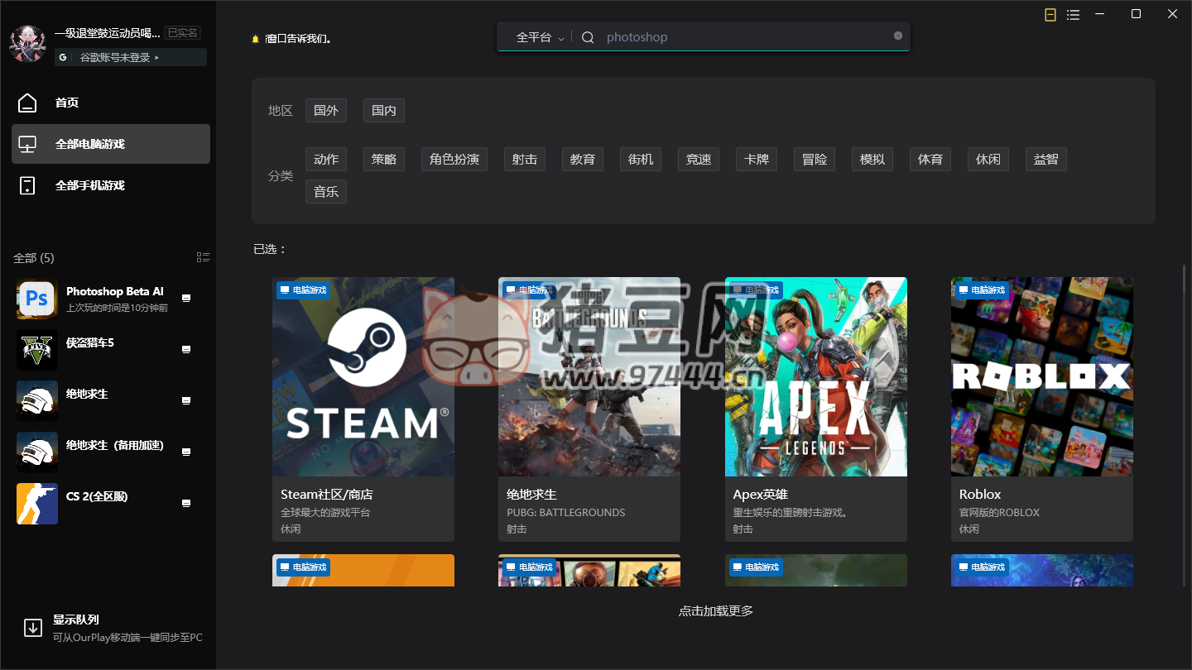Click the username 一级退堂鼓运动员喝...
1192x670 pixels.
[107, 33]
